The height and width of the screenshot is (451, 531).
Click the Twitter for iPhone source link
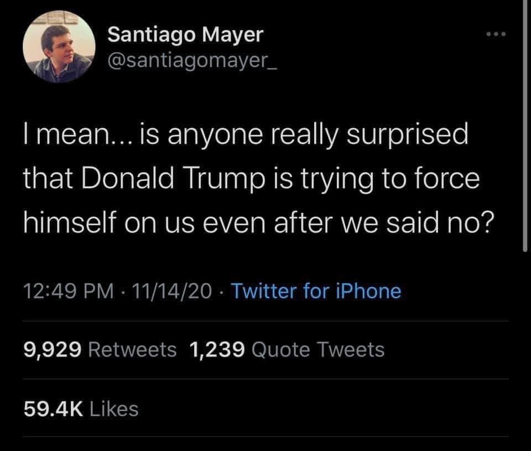(316, 291)
